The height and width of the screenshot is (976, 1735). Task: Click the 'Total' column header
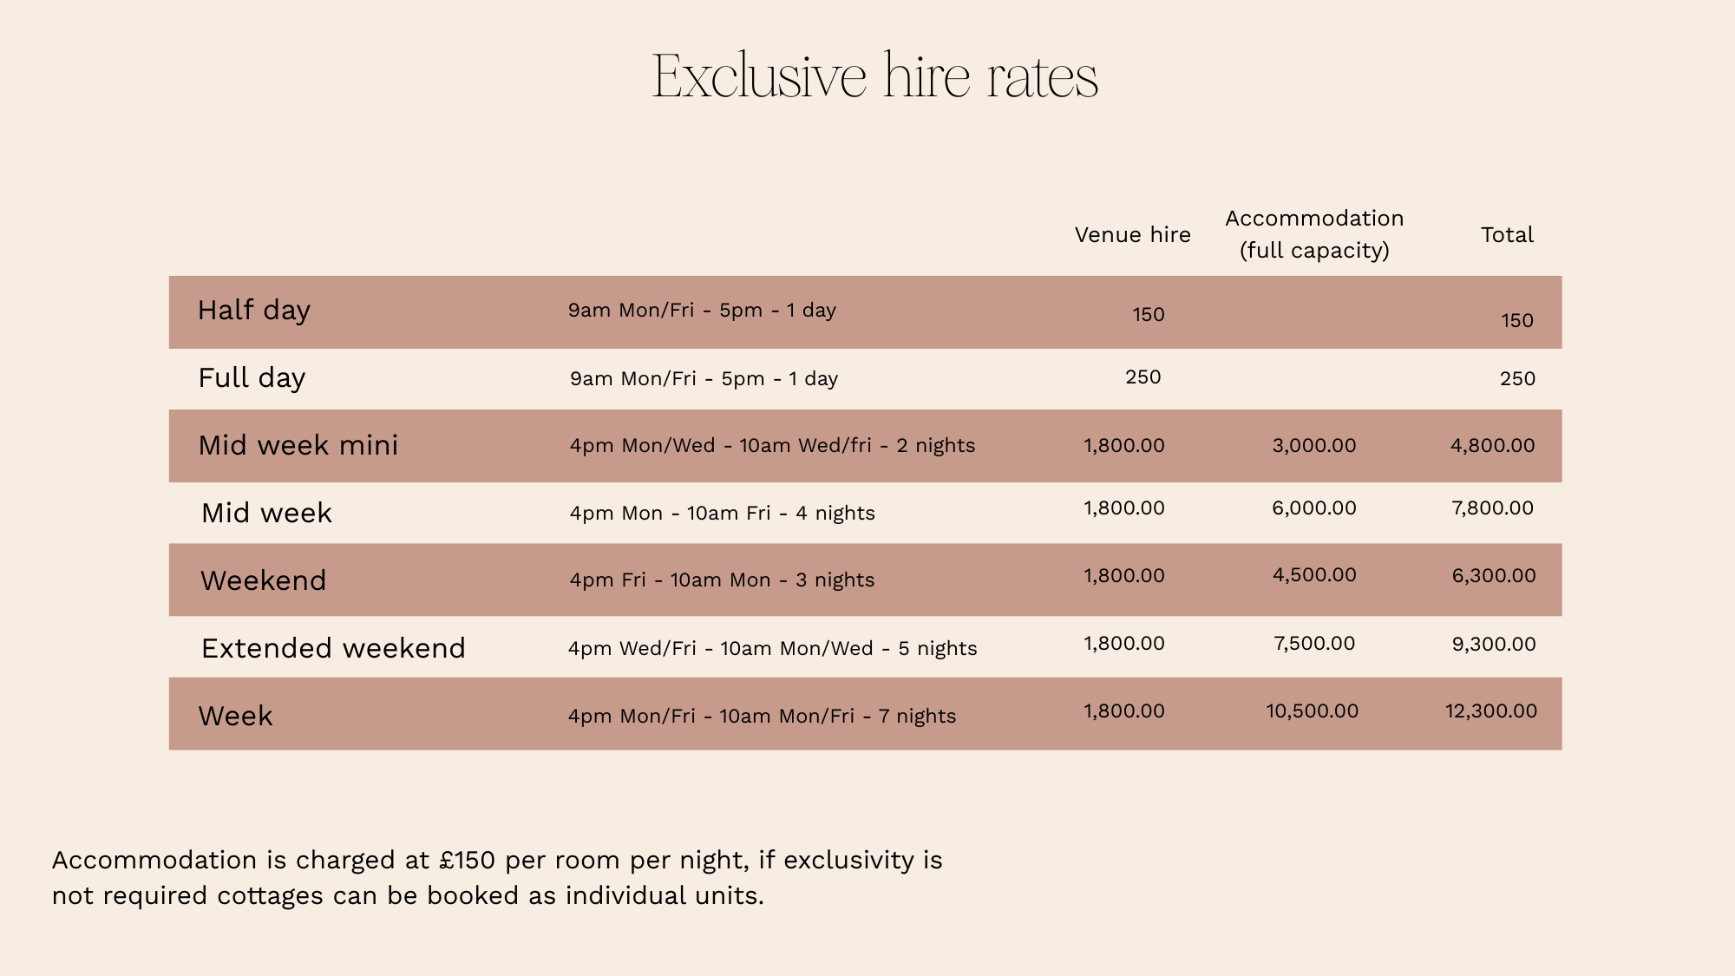coord(1507,235)
